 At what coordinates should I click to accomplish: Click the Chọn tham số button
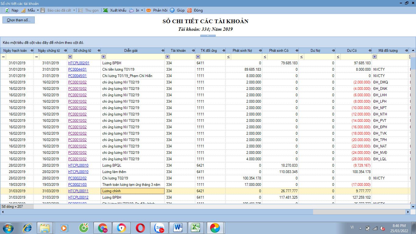coord(19,20)
